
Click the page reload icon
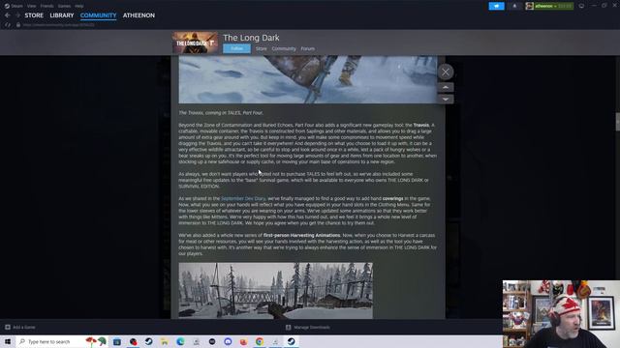pos(8,25)
